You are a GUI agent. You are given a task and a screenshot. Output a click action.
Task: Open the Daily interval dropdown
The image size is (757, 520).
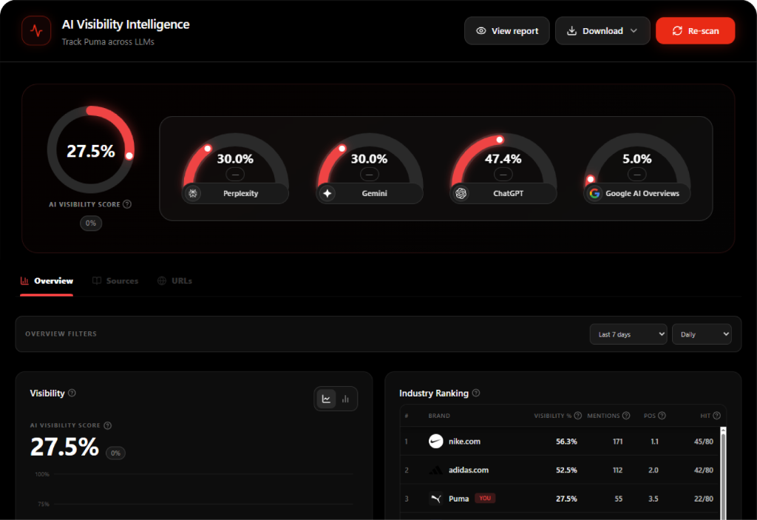coord(702,334)
